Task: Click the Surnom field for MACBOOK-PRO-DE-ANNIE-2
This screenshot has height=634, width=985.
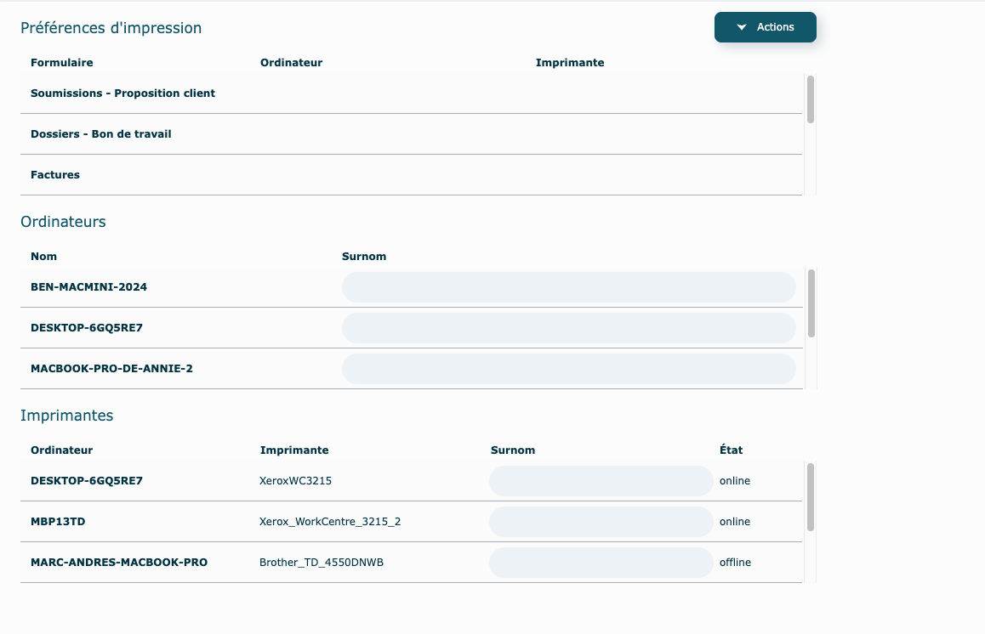Action: point(568,369)
